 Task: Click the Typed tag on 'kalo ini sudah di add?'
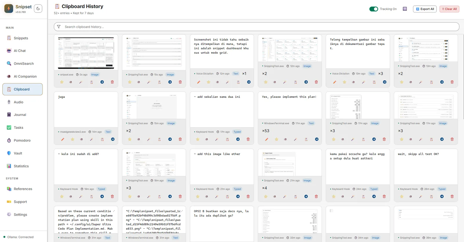click(x=101, y=189)
